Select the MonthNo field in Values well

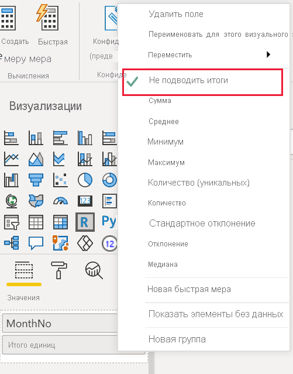point(60,324)
